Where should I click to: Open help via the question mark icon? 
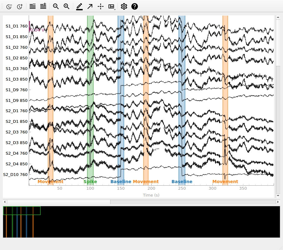tap(134, 6)
